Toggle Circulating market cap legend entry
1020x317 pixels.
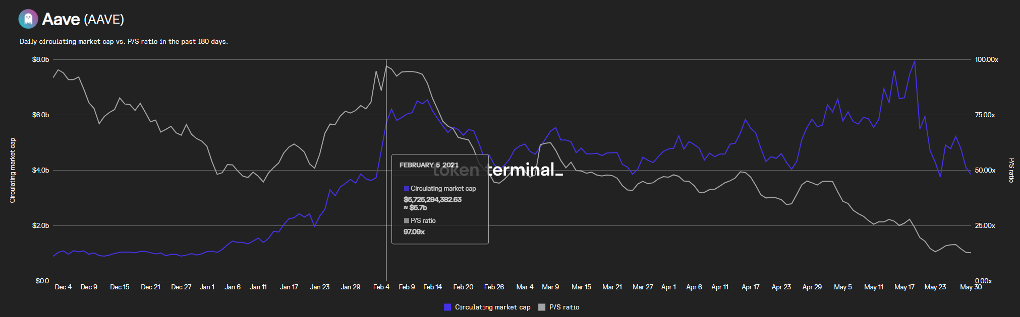(487, 307)
